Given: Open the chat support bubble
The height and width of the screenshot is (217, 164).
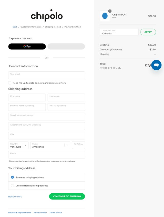Looking at the screenshot, I should [156, 65].
